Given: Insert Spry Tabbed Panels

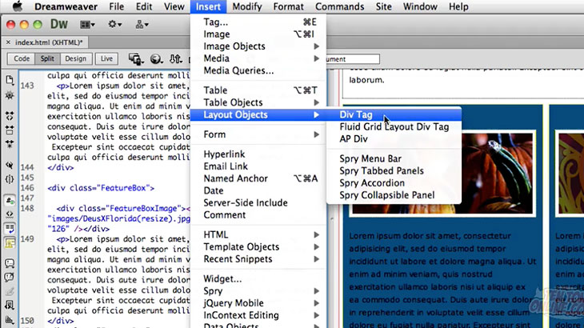Looking at the screenshot, I should pos(394,171).
